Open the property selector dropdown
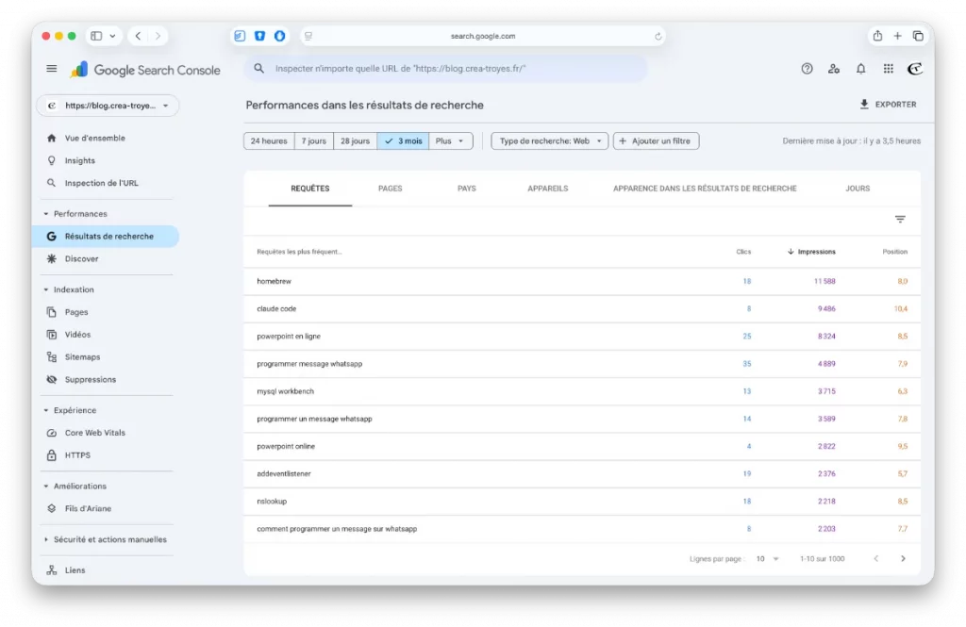The image size is (966, 627). [108, 106]
